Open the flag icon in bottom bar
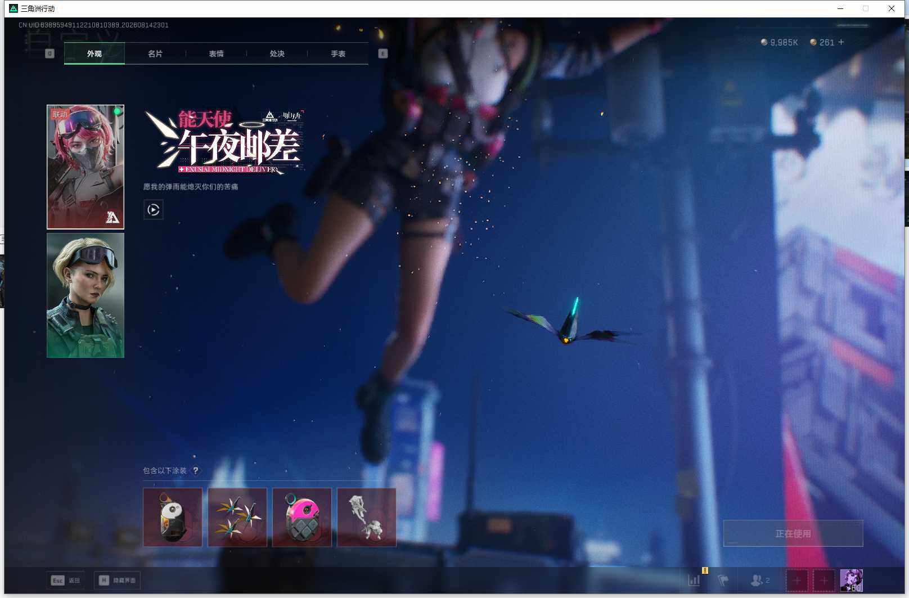 723,580
